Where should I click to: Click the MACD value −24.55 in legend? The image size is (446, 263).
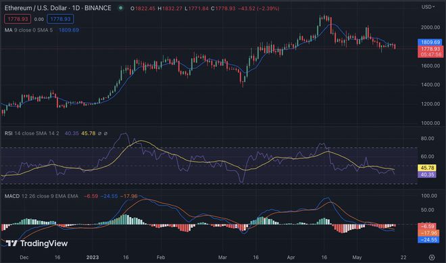(109, 196)
